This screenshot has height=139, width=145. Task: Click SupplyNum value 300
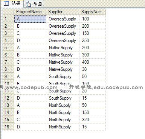pyautogui.click(x=93, y=55)
